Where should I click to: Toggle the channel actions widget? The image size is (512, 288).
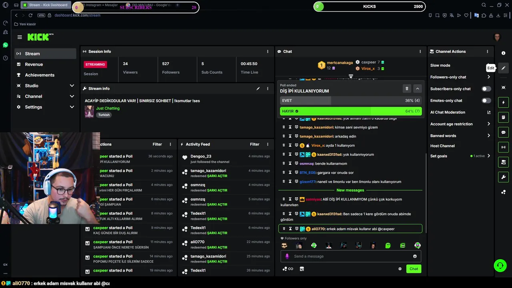503,162
